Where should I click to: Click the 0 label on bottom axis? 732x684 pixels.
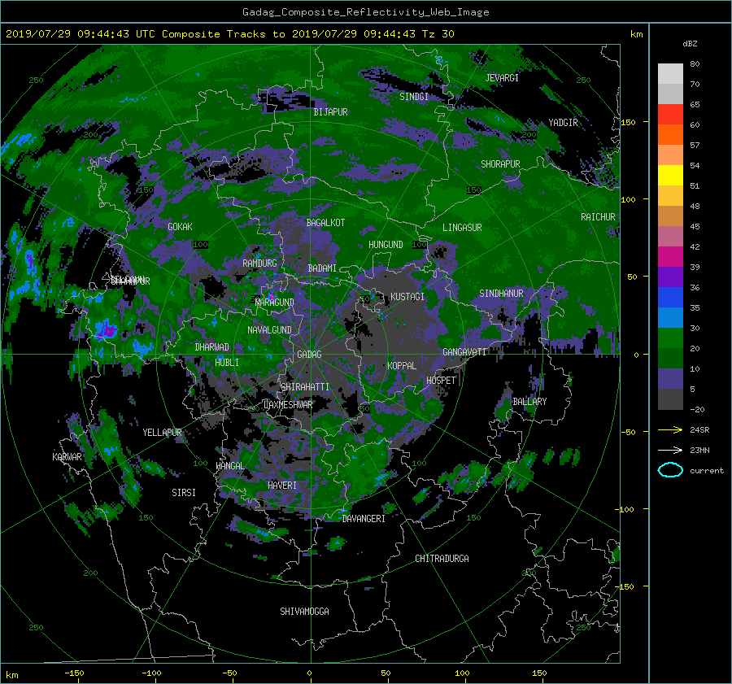[310, 673]
